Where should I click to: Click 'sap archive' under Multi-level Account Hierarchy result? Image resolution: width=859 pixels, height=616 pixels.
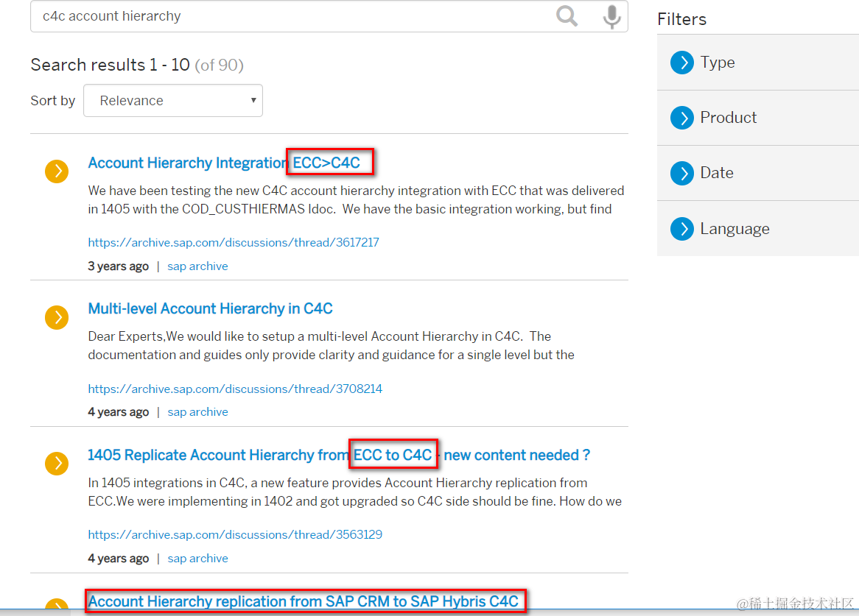click(197, 412)
